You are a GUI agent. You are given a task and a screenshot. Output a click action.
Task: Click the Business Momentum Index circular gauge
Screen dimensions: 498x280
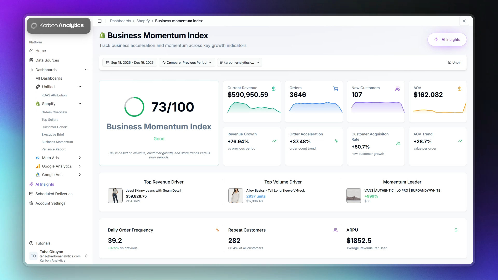tap(134, 107)
